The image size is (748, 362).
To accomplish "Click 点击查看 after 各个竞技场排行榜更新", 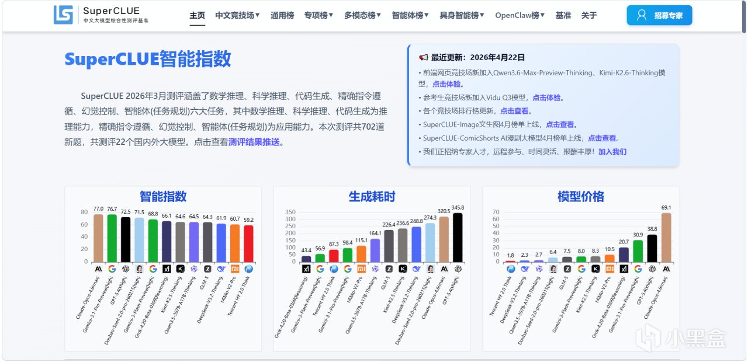I will coord(514,111).
